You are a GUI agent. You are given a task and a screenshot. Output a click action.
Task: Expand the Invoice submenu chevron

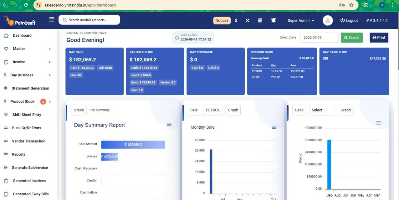[50, 62]
